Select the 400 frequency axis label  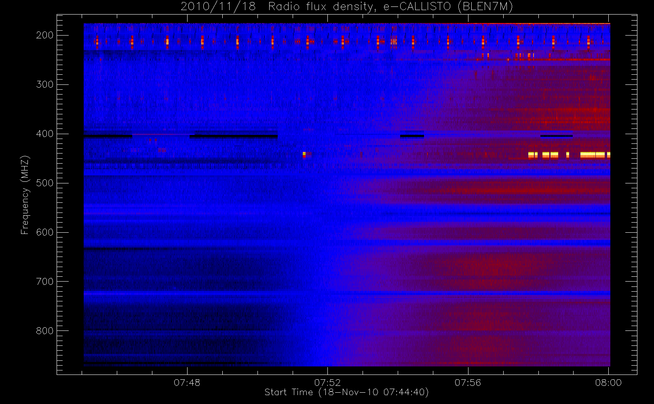tap(44, 134)
